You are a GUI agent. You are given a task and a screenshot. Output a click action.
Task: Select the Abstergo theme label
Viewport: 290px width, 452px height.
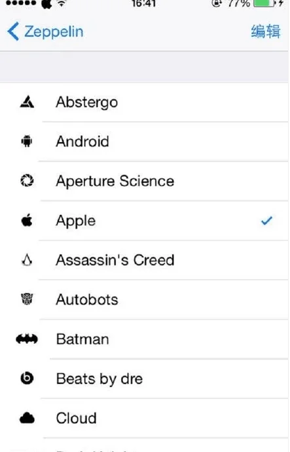point(87,102)
